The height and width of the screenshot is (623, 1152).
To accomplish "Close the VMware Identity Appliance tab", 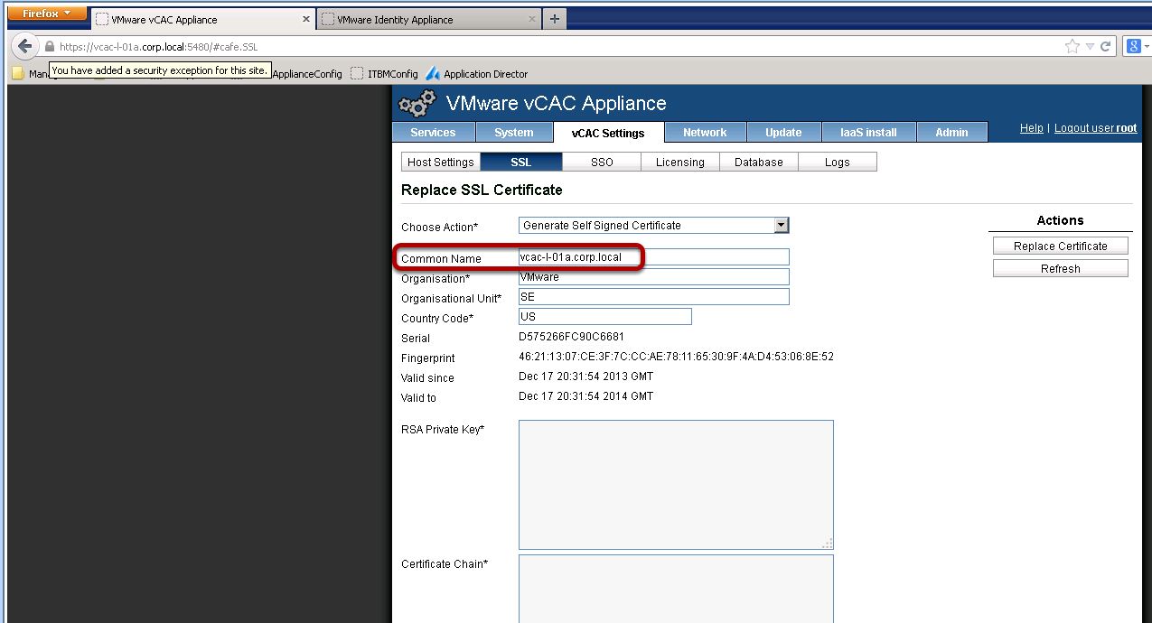I will coord(531,19).
